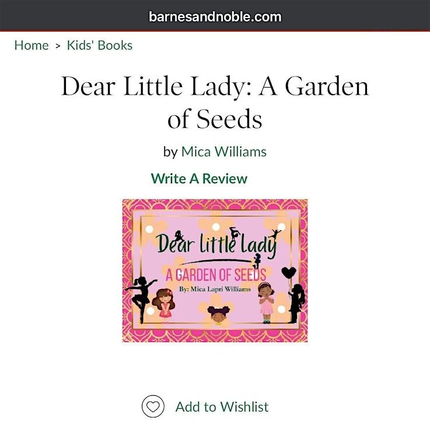Click the Dear Little Lady page title
The height and width of the screenshot is (432, 430).
click(215, 102)
